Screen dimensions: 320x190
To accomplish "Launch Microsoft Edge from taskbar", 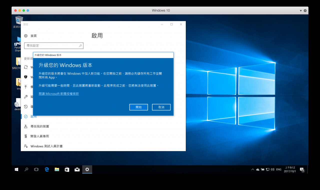I will pyautogui.click(x=47, y=170).
